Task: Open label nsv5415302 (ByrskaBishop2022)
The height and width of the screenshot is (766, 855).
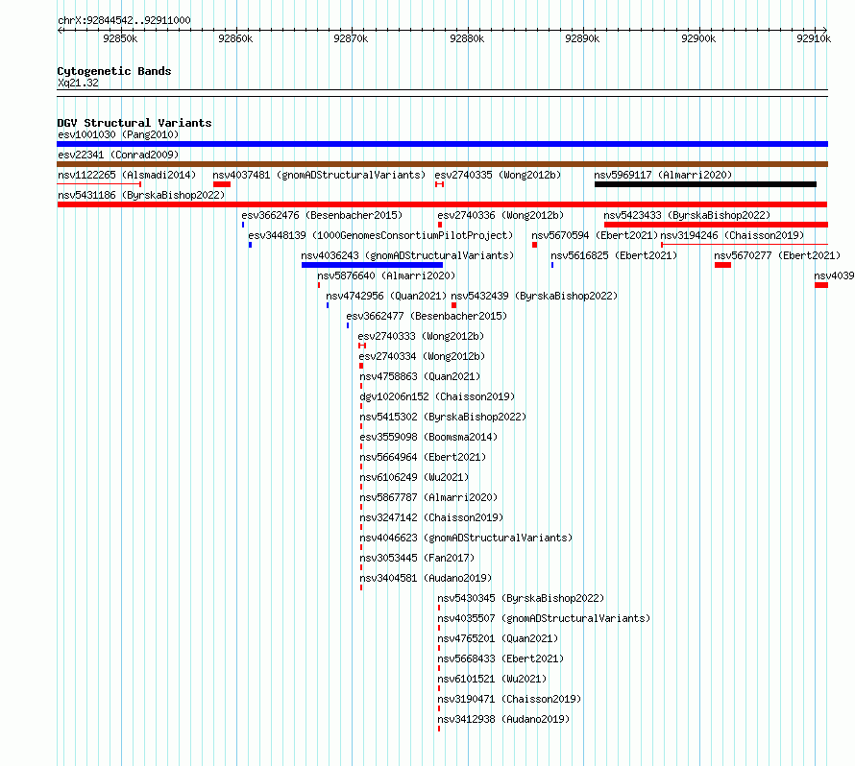Action: 443,417
